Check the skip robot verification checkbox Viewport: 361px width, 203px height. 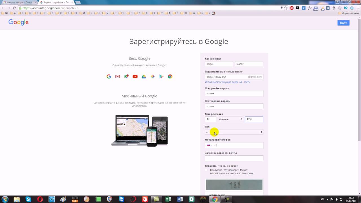206,170
